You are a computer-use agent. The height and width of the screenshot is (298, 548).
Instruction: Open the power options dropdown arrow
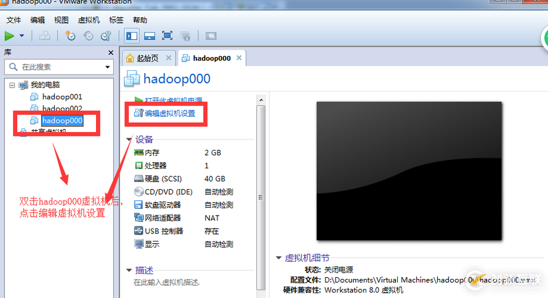[22, 36]
